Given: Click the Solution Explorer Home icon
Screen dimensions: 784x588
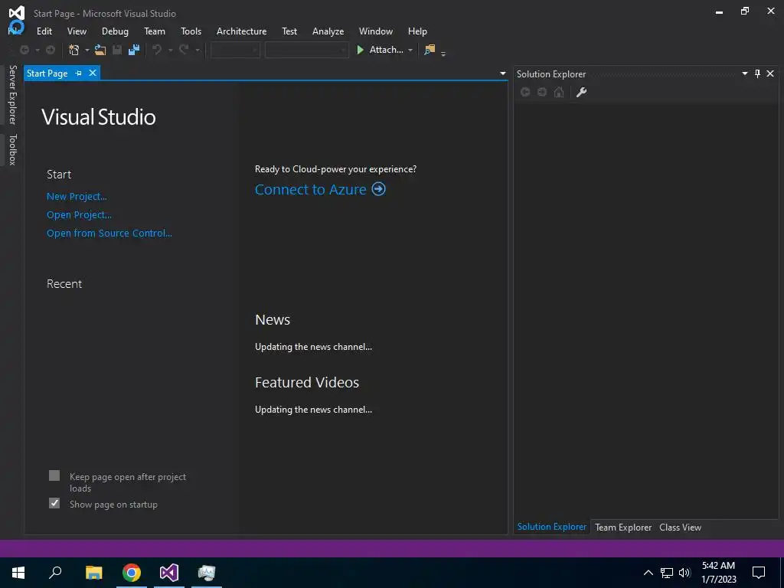Looking at the screenshot, I should click(x=559, y=92).
